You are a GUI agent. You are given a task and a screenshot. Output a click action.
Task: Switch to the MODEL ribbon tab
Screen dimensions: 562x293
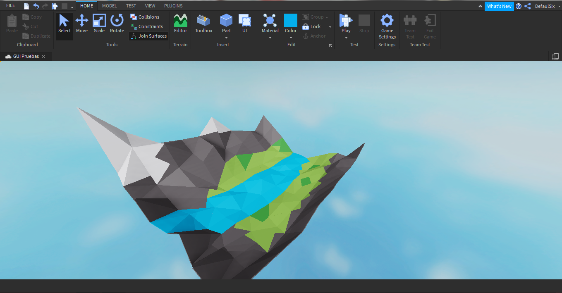click(109, 6)
